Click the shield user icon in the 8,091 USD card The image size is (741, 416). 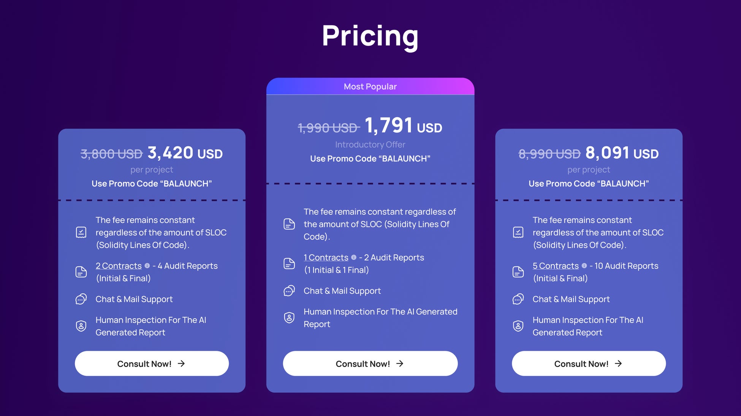[x=518, y=326]
